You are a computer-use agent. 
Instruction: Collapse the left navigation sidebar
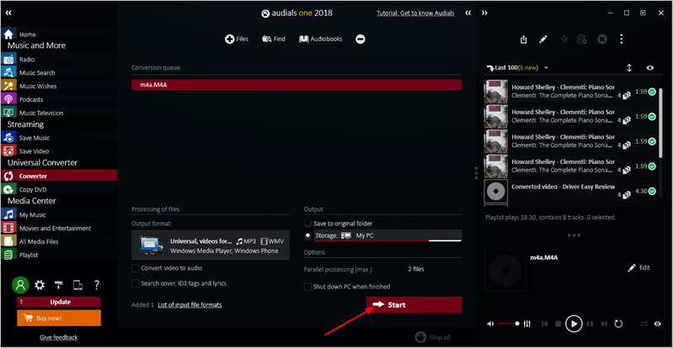pos(8,13)
